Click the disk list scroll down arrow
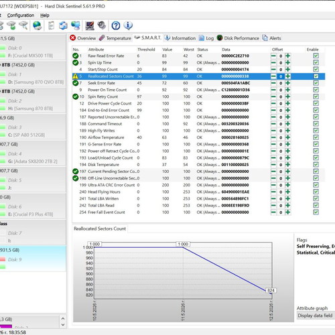The image size is (335, 335). coord(63,325)
